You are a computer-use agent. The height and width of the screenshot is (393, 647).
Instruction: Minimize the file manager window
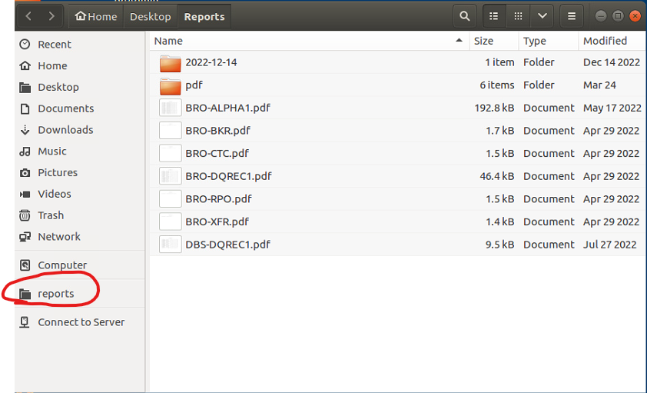(x=601, y=16)
